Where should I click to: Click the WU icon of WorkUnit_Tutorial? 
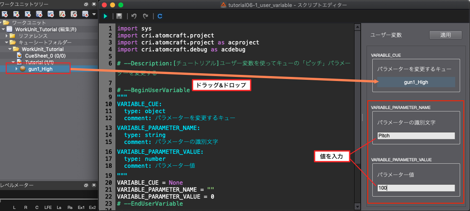point(9,29)
